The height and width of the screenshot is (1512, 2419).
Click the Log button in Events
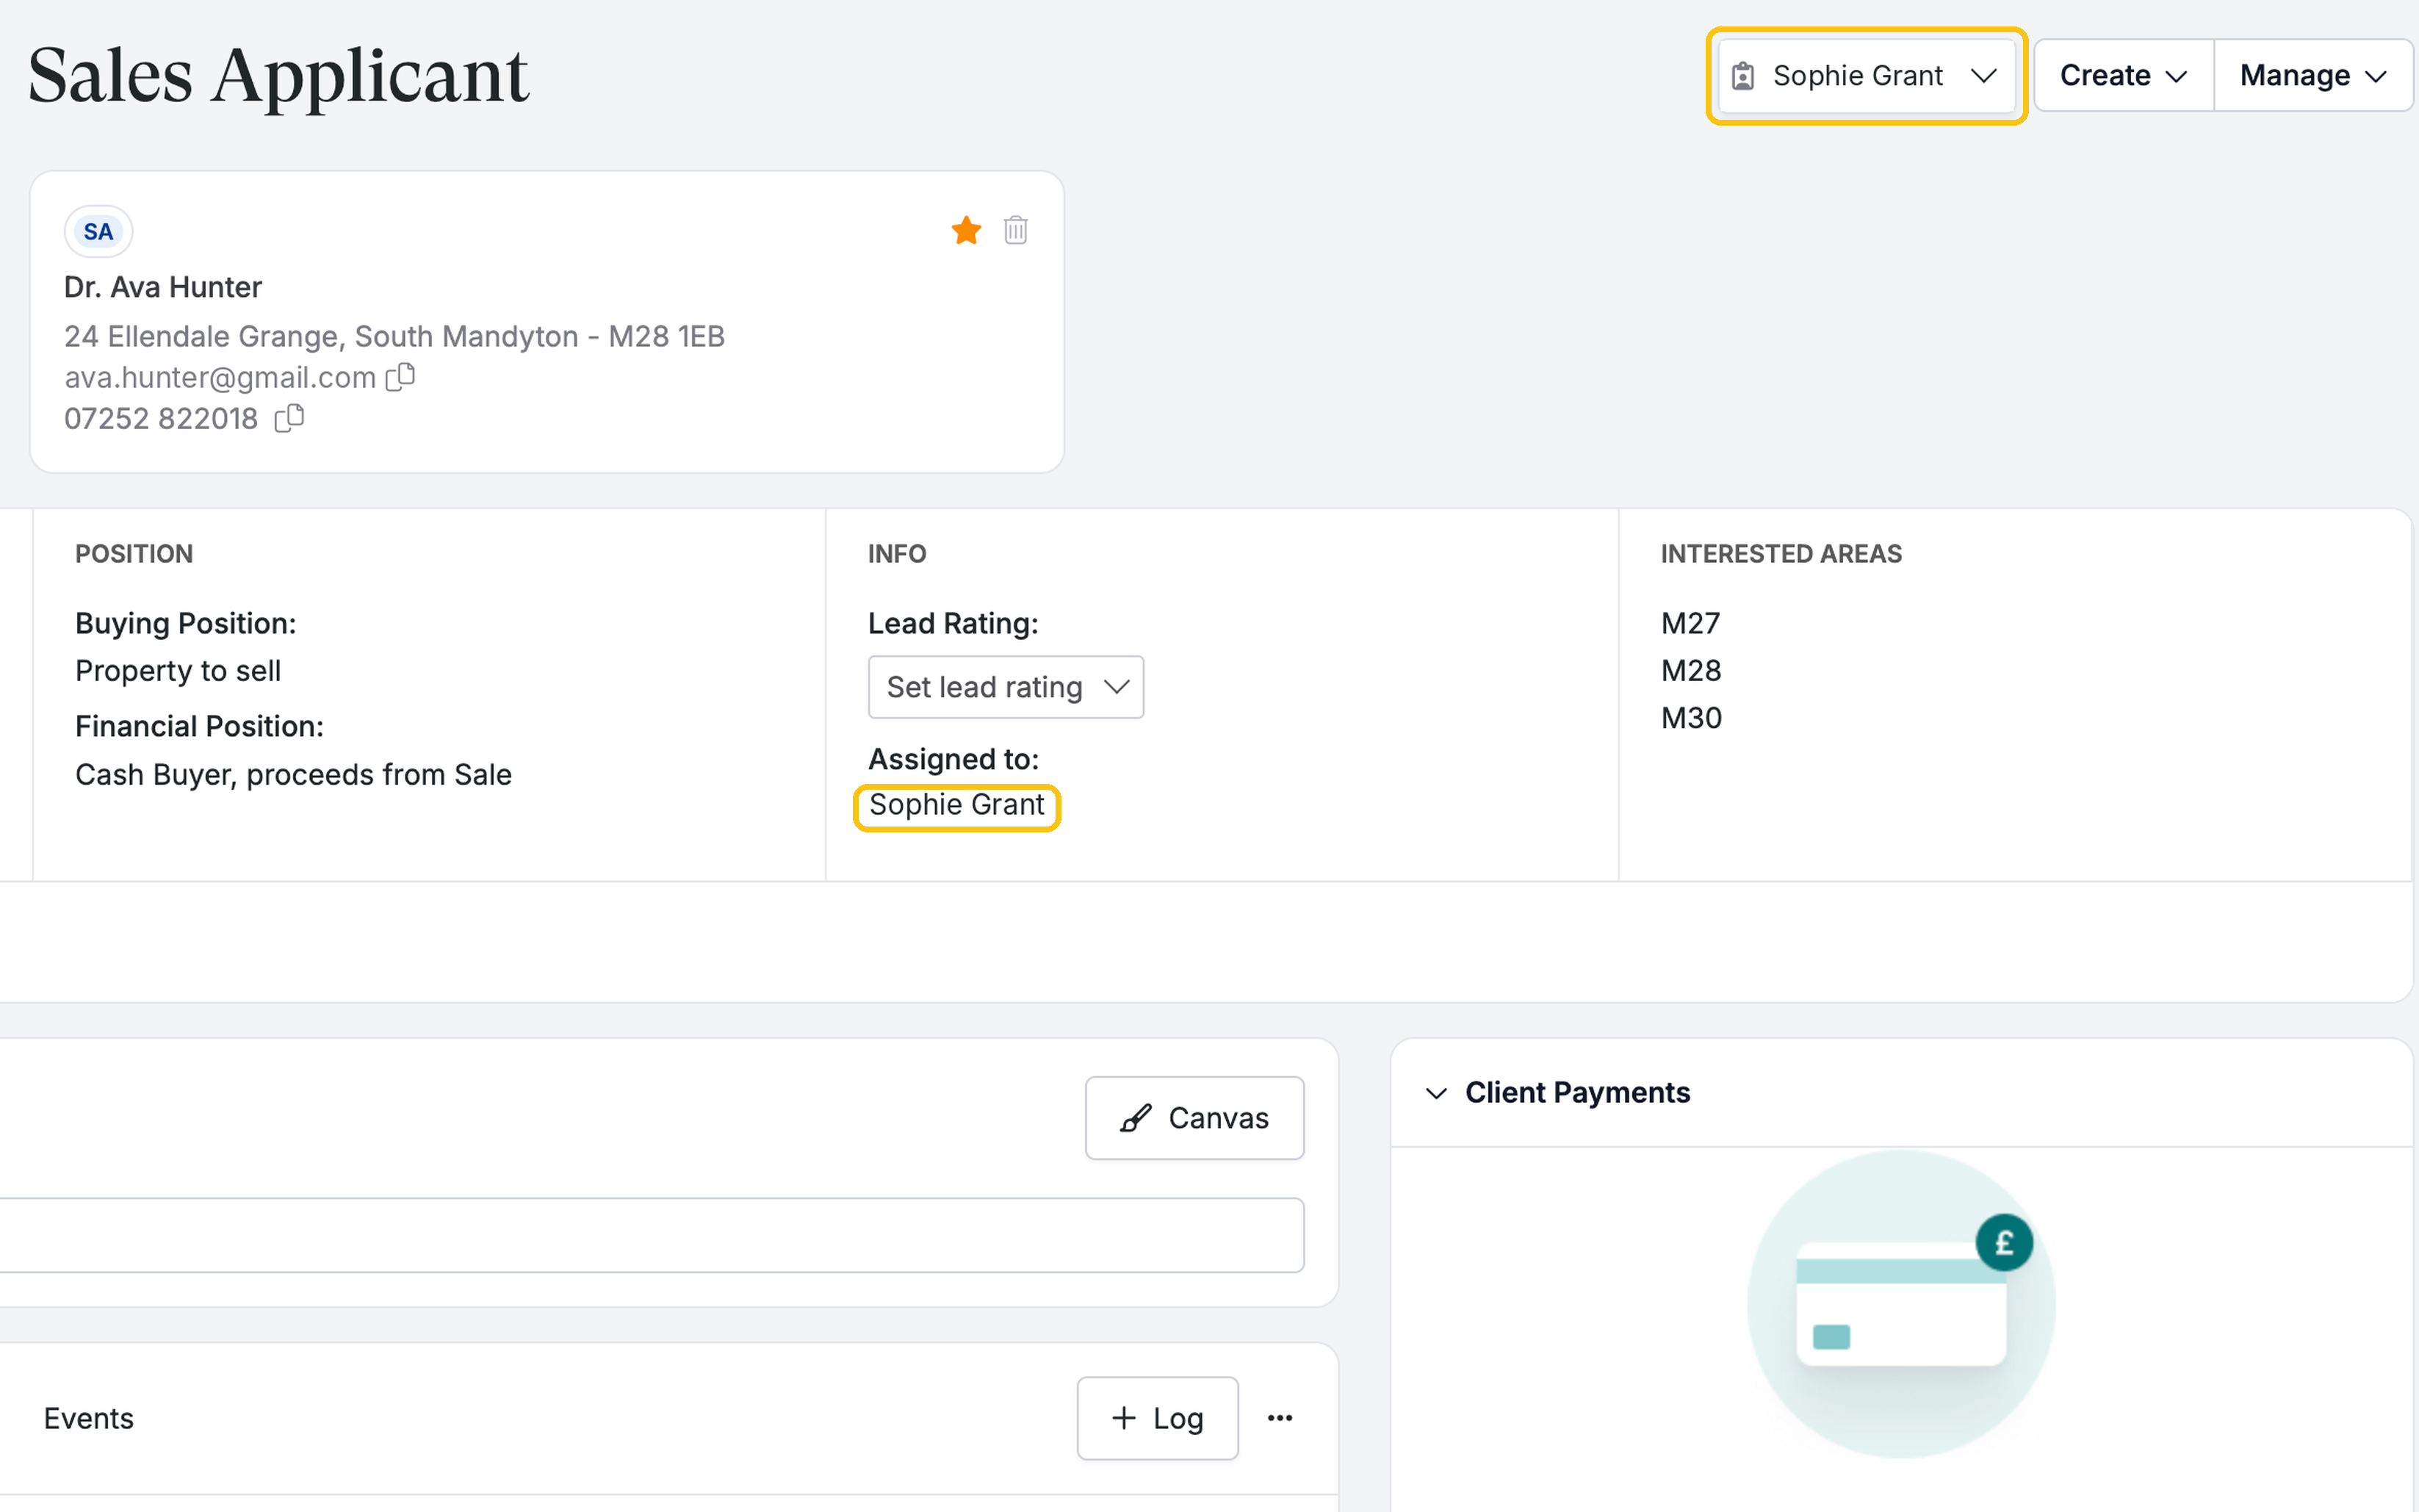(1158, 1418)
